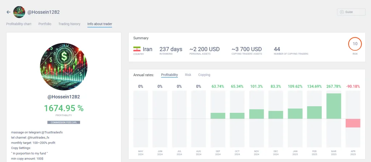Open the Portfolio tab

coord(45,24)
